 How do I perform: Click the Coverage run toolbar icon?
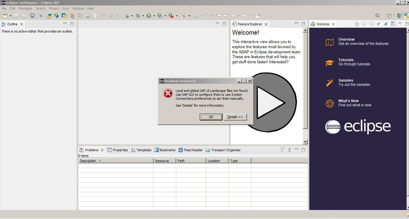coord(160,16)
